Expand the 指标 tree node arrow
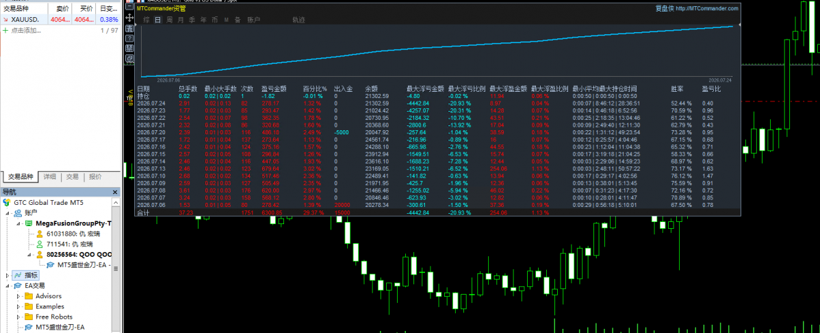Screen dimensions: 820x333 (8, 275)
